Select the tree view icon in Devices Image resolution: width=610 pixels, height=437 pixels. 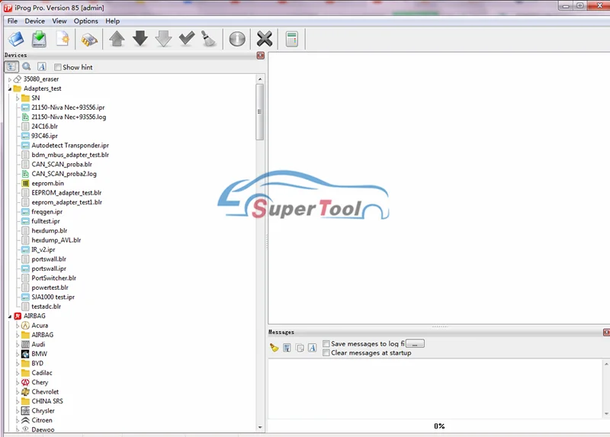click(11, 66)
